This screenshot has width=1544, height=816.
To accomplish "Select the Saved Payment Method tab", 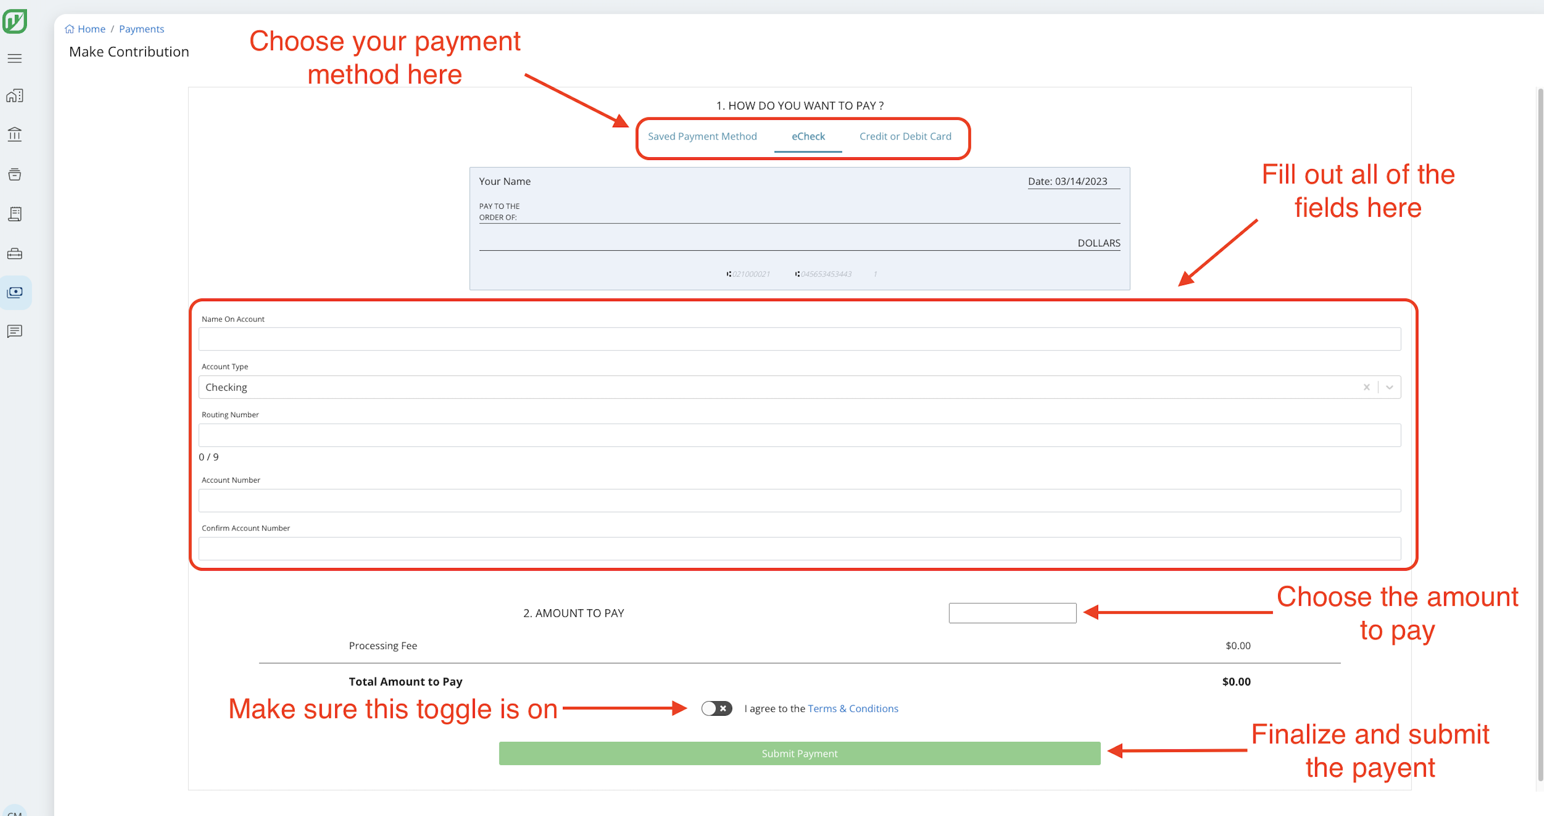I will (703, 136).
